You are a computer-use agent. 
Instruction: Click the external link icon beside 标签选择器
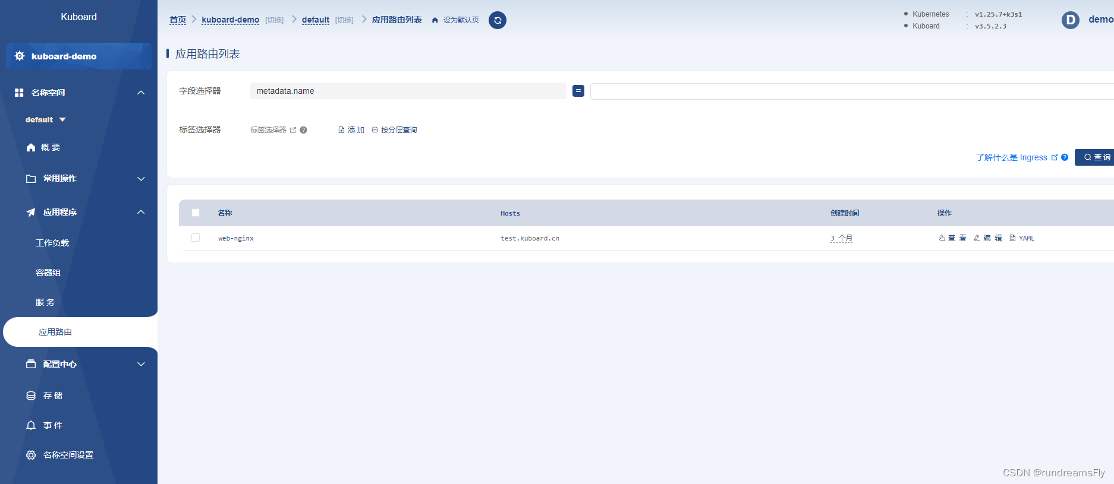pyautogui.click(x=293, y=130)
